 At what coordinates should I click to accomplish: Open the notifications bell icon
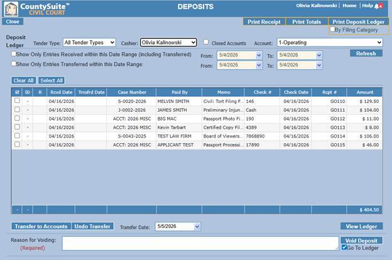(378, 6)
